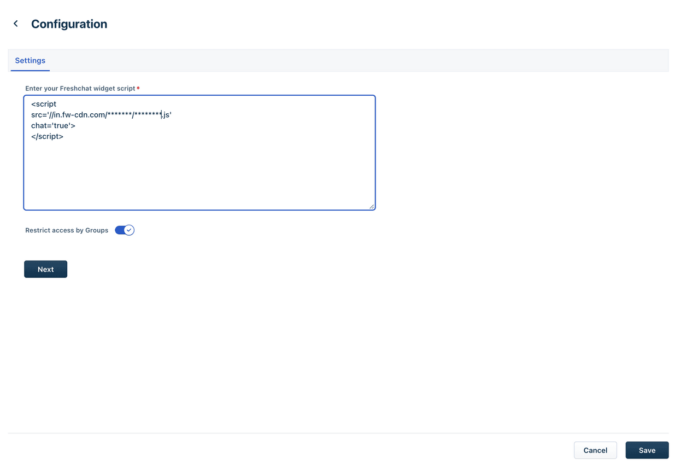
Task: Grab the text area resize handle
Action: tap(372, 206)
